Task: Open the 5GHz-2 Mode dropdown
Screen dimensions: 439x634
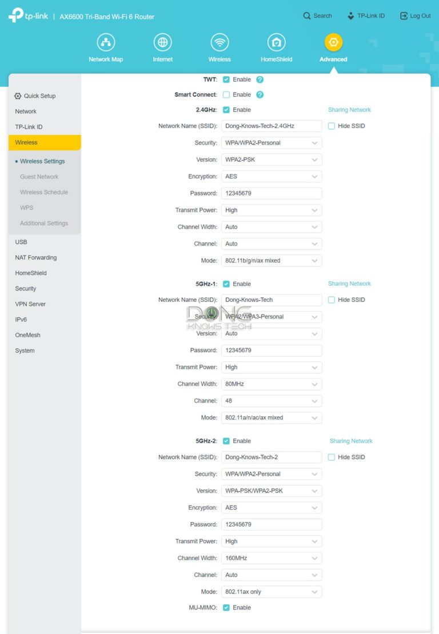Action: [x=272, y=592]
